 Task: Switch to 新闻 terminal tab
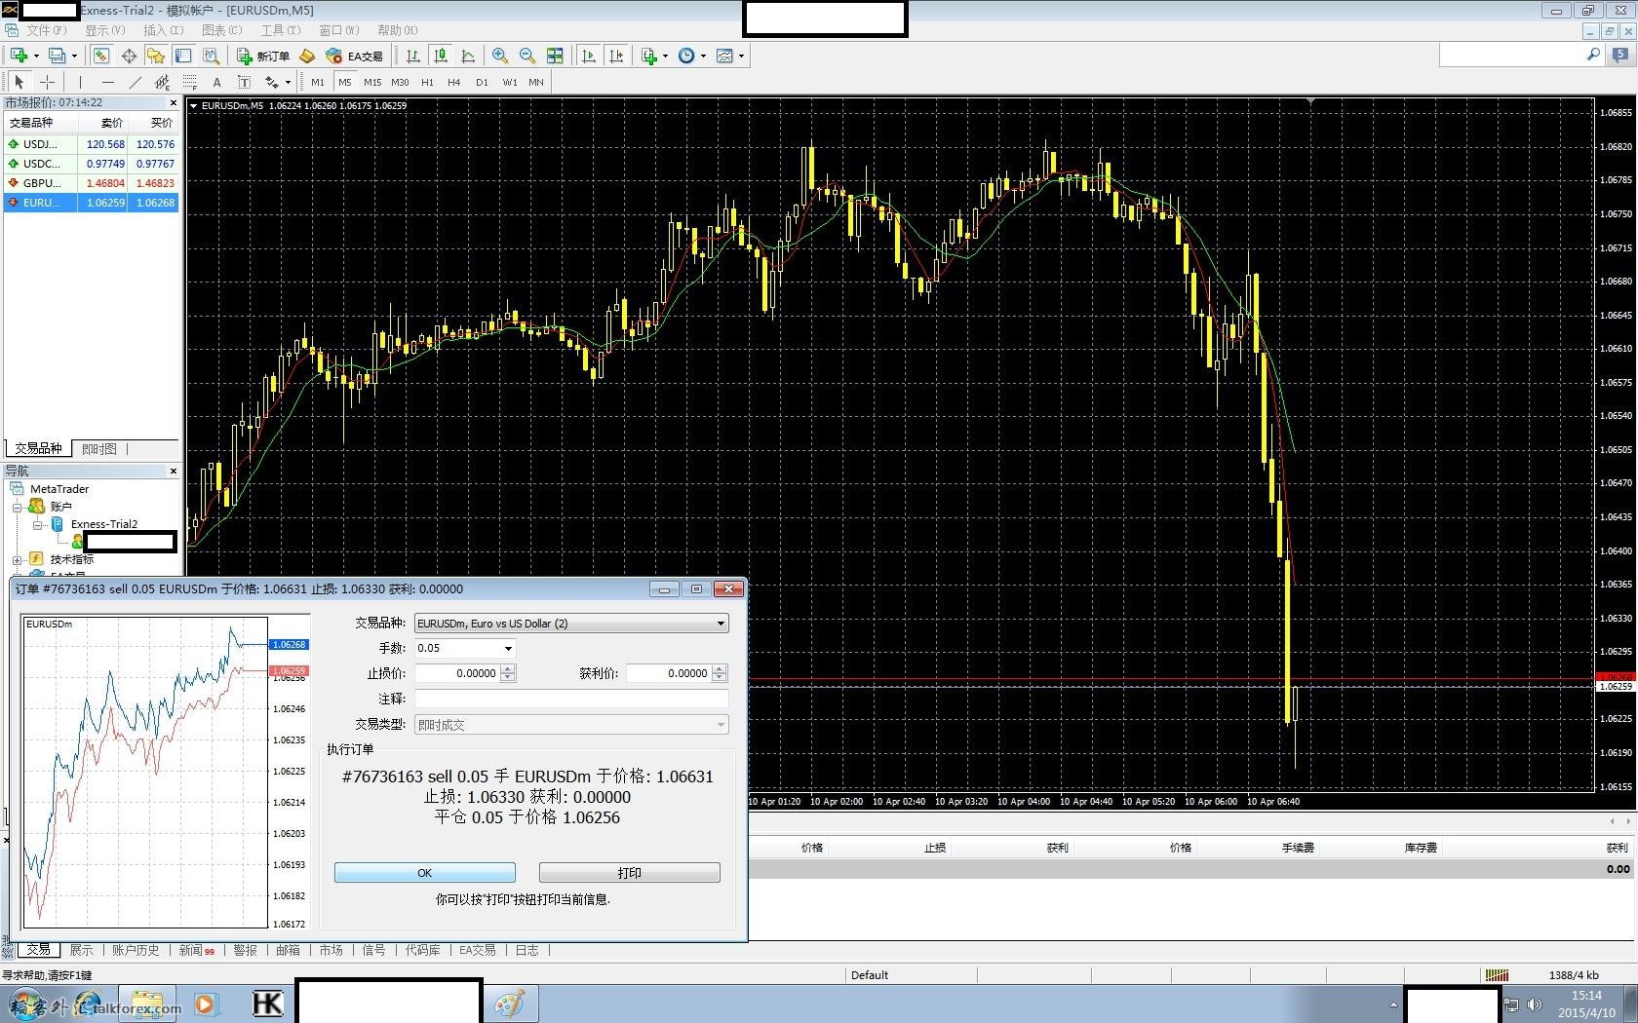(196, 950)
